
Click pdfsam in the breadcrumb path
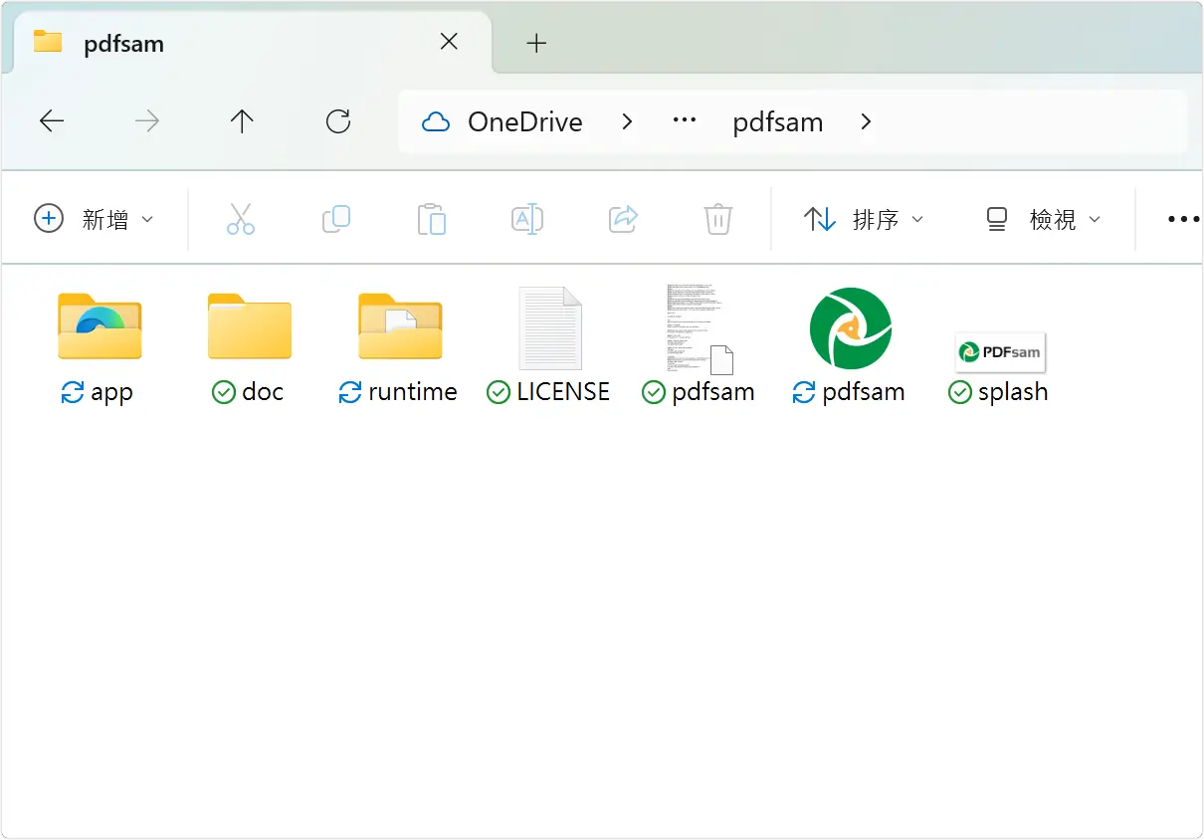(778, 122)
